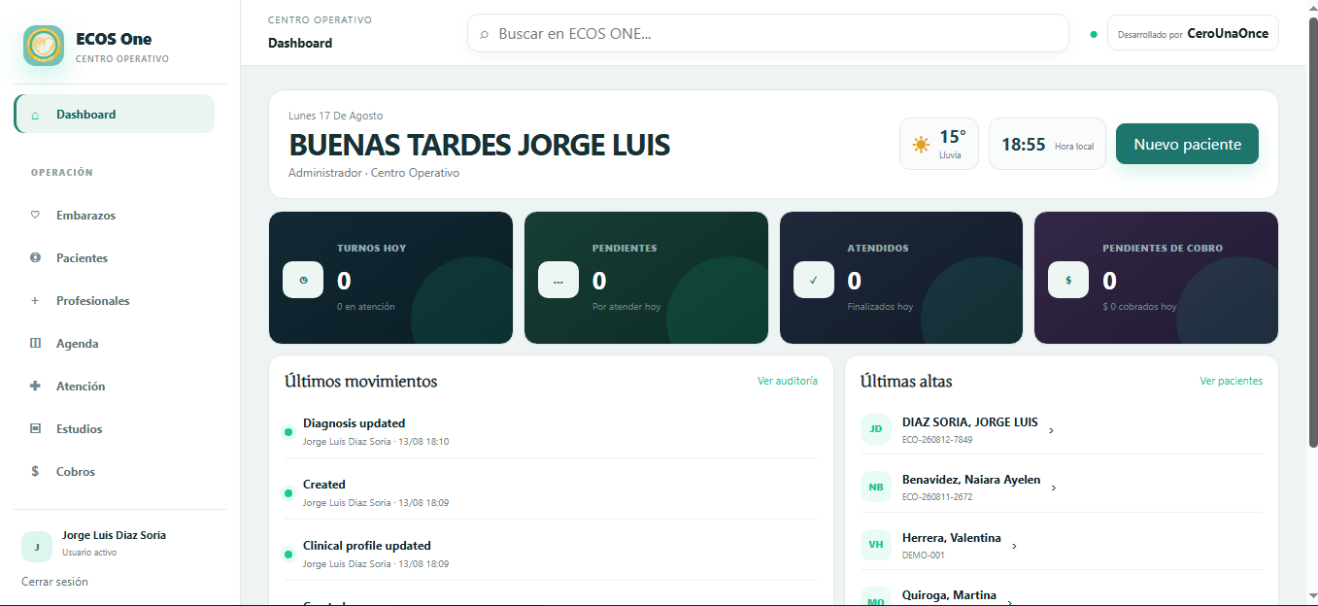Click the calendar icon beside Agenda
The height and width of the screenshot is (606, 1318).
[x=35, y=343]
